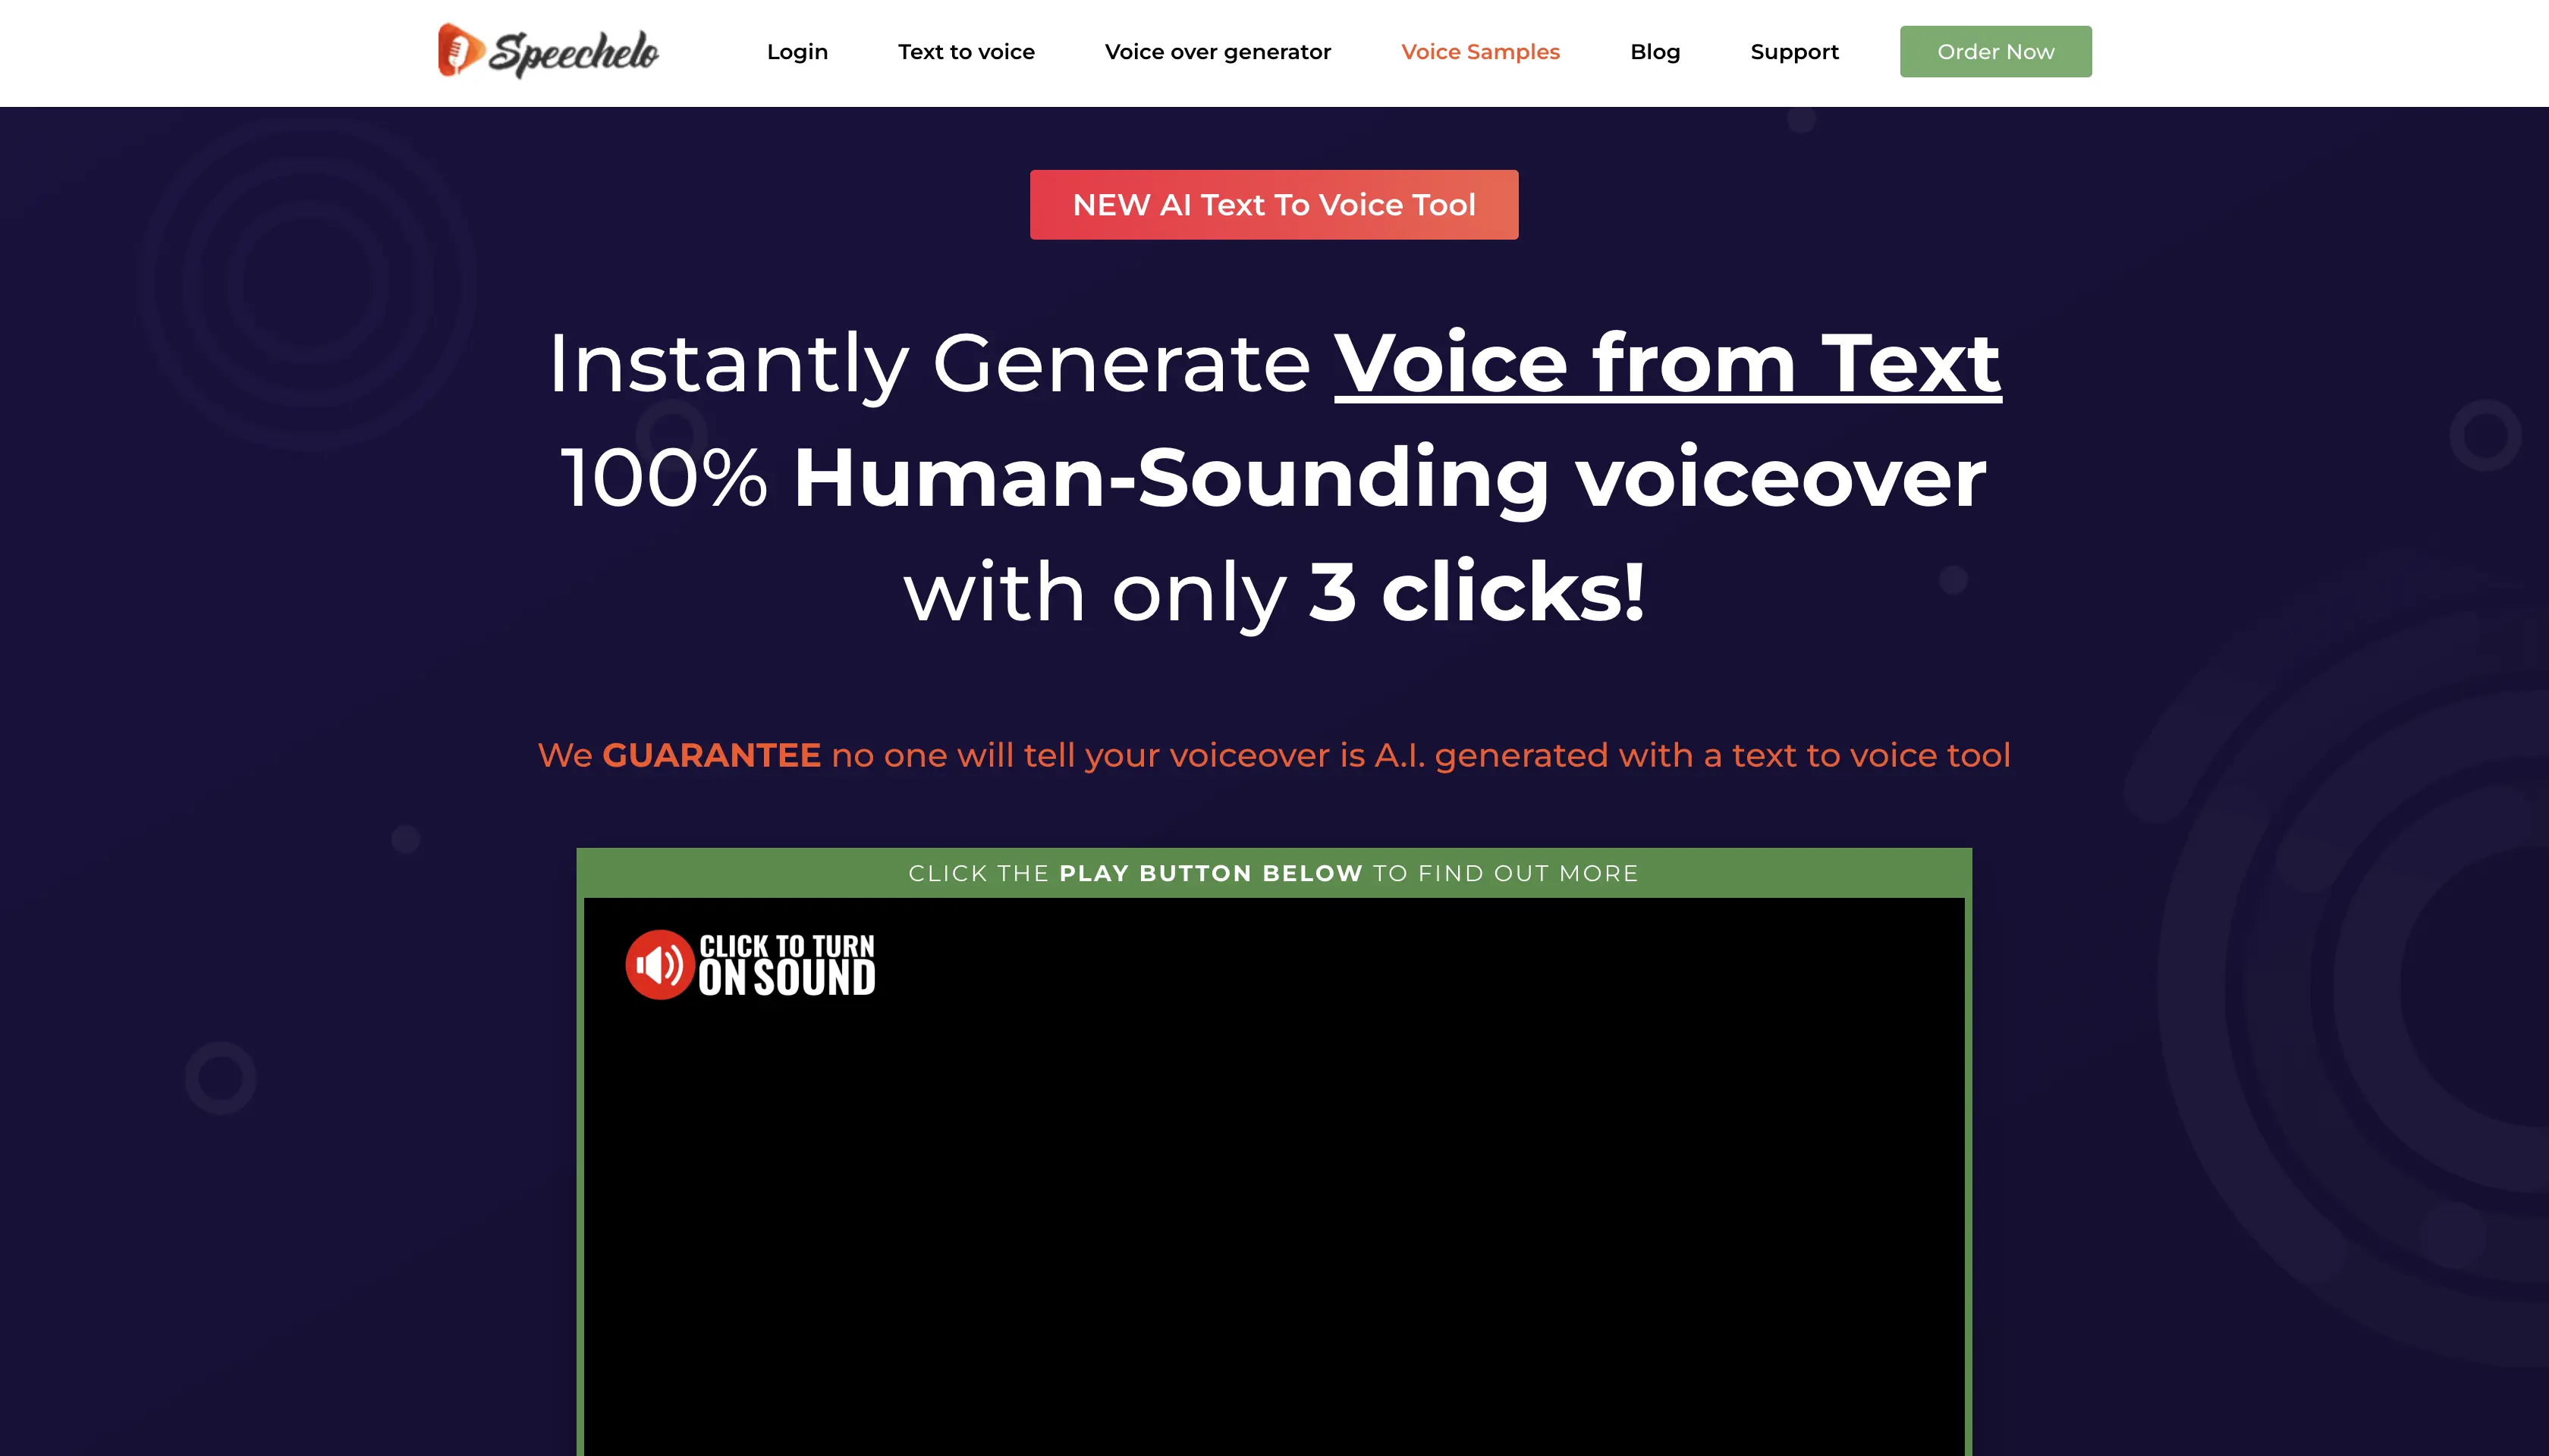This screenshot has height=1456, width=2549.
Task: Click the 'NEW AI Text To Voice Tool' banner
Action: pos(1274,205)
